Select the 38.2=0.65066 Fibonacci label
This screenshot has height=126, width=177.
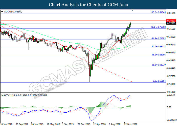(159, 55)
